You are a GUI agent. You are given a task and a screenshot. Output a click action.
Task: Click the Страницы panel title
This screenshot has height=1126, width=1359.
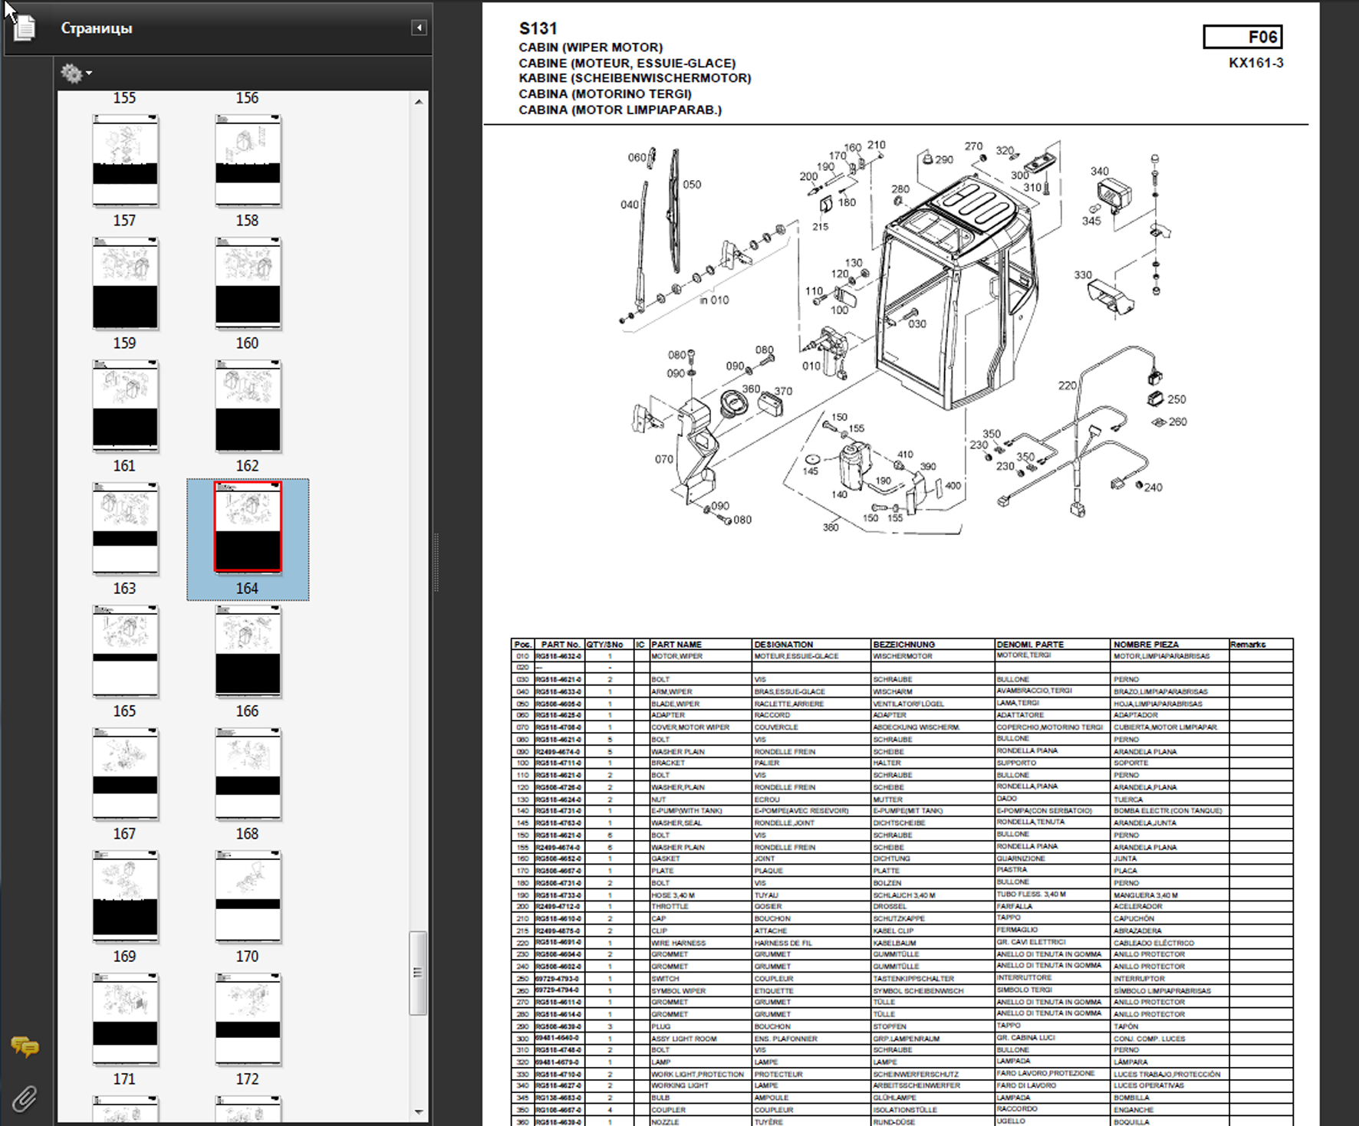pos(97,28)
